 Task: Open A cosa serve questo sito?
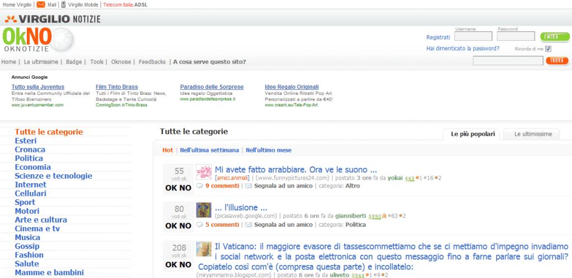point(209,62)
